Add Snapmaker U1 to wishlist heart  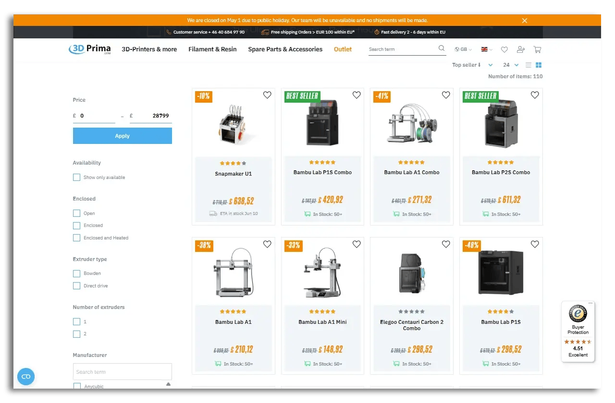[267, 95]
